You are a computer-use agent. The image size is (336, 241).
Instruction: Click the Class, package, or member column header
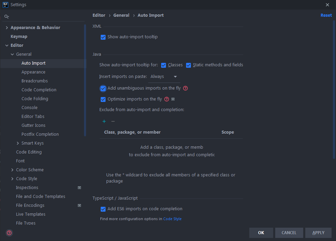[132, 132]
